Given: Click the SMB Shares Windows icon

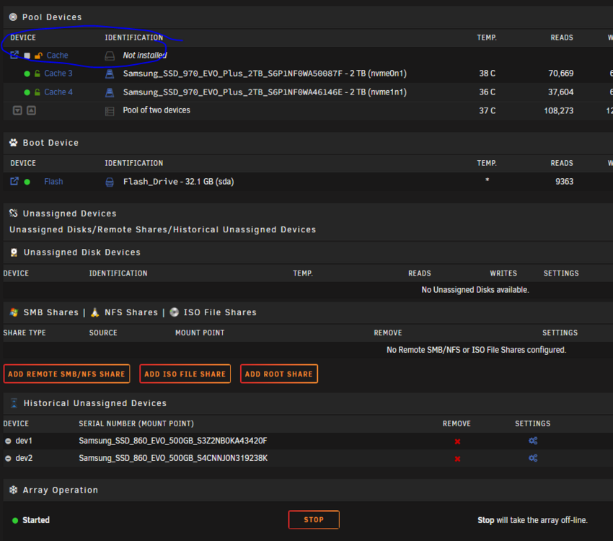Looking at the screenshot, I should 14,312.
